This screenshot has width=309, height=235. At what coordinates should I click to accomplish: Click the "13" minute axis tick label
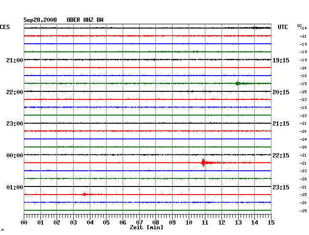pyautogui.click(x=238, y=222)
